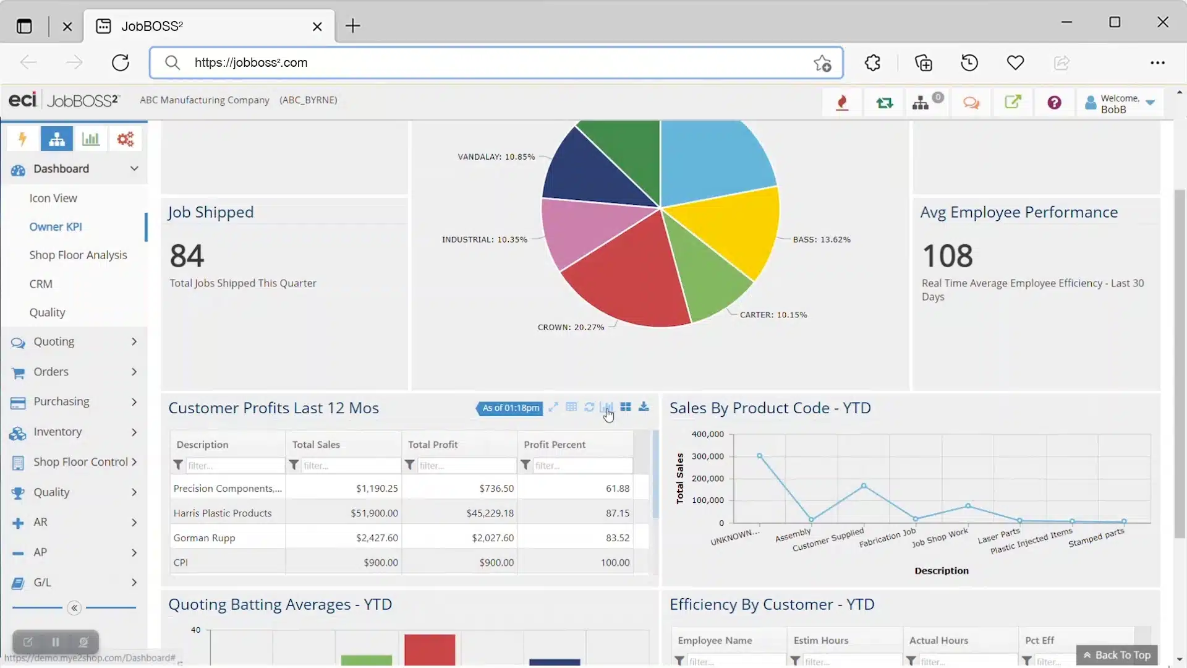Pause the demo playback control

(x=56, y=641)
